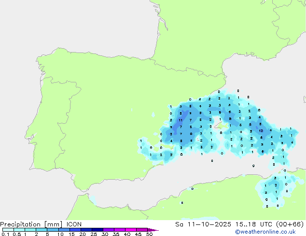Select the 15–20 mm legend swatch

coord(75,230)
